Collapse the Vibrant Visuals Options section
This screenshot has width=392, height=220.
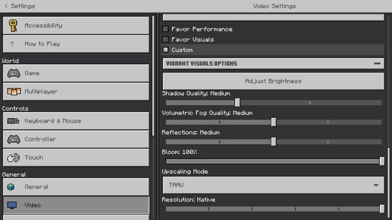(377, 64)
